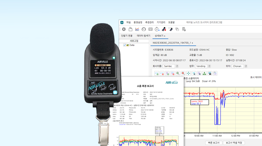262x146 pixels.
Task: Open the line chart graph toolbar icon
Action: point(137,29)
